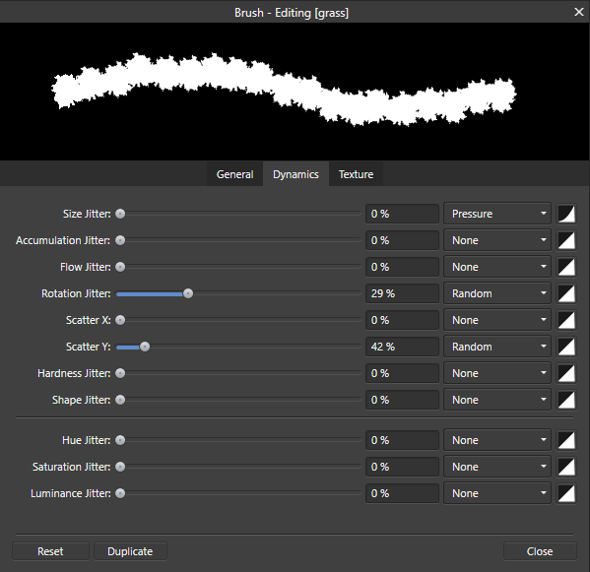Expand the Saturation Jitter controller dropdown
This screenshot has width=590, height=572.
[x=497, y=467]
